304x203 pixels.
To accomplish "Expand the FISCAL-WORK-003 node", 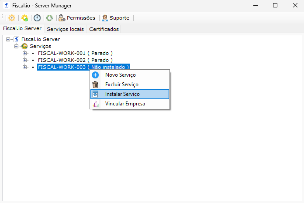I will pos(24,67).
